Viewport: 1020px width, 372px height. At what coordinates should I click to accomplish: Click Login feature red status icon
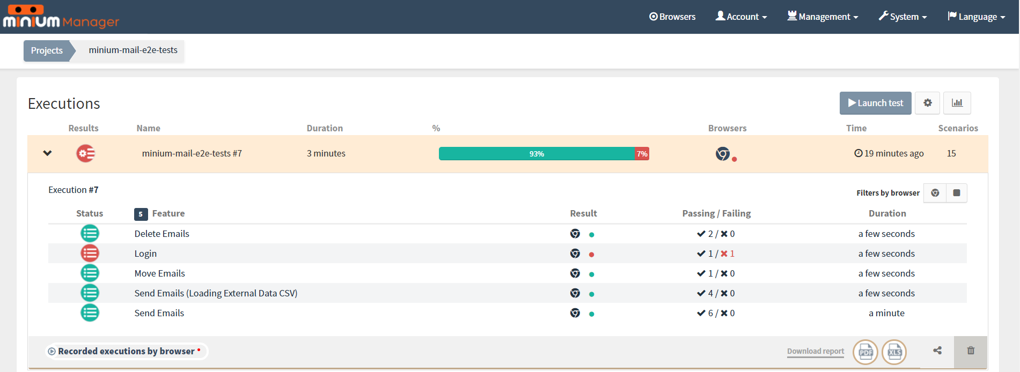pos(90,254)
